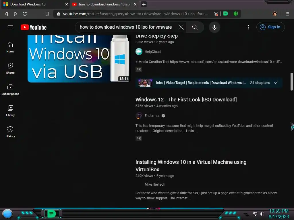View site lock information
The width and height of the screenshot is (294, 220).
(x=59, y=14)
